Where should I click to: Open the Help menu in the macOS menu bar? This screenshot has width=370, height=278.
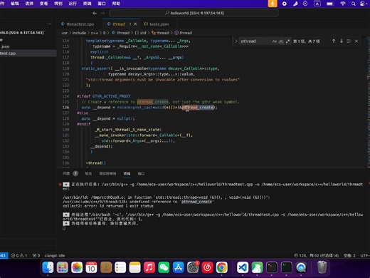pos(116,4)
